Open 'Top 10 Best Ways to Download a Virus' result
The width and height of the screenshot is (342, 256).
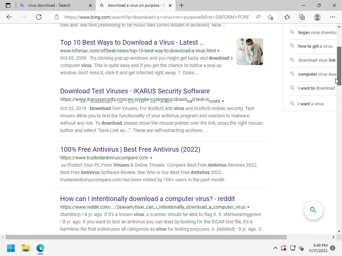132,42
